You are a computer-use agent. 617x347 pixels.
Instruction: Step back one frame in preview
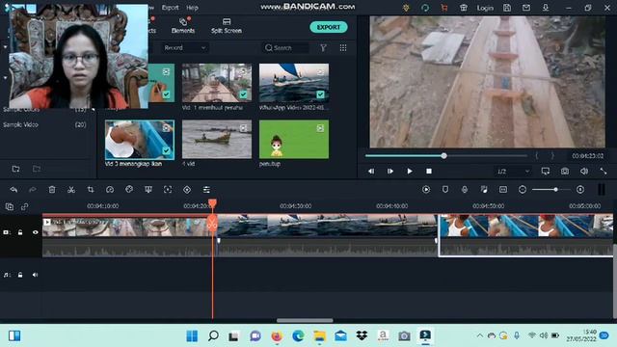click(371, 172)
